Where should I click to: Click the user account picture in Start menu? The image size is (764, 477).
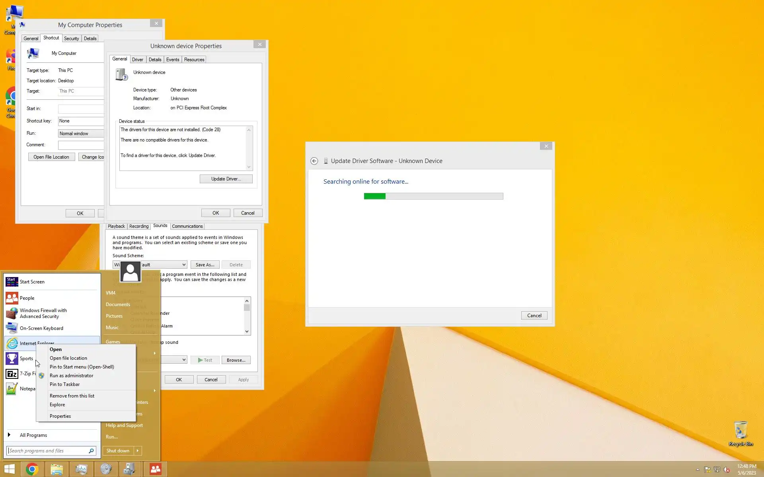131,271
